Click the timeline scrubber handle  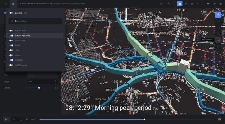point(144,119)
